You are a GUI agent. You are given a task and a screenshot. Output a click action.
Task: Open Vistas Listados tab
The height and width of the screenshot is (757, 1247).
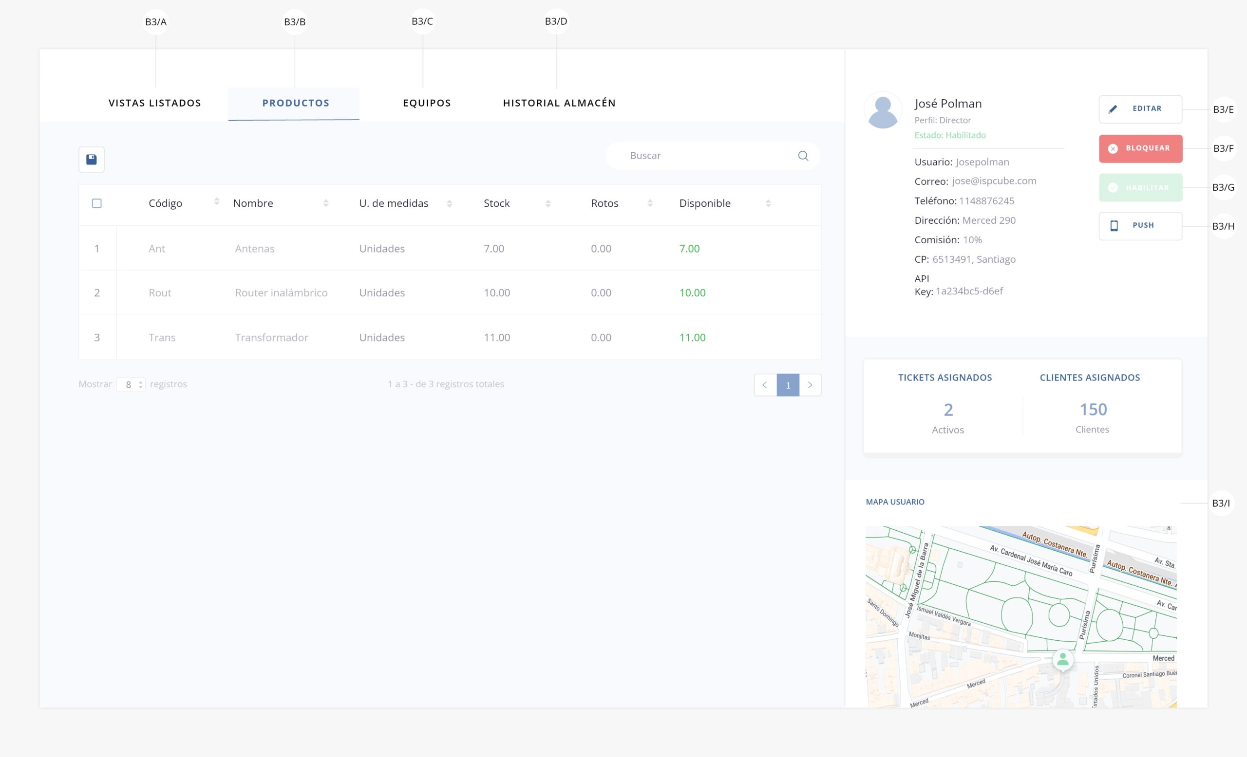[155, 103]
